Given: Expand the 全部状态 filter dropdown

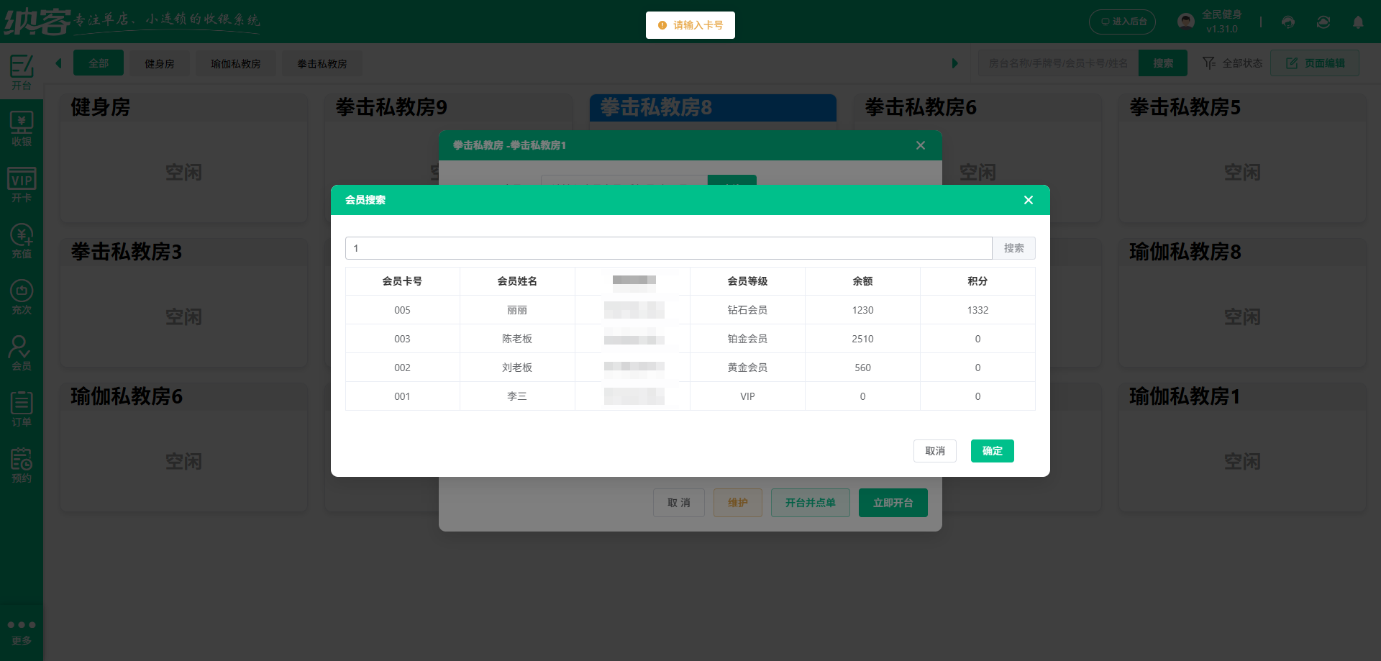Looking at the screenshot, I should click(1233, 63).
